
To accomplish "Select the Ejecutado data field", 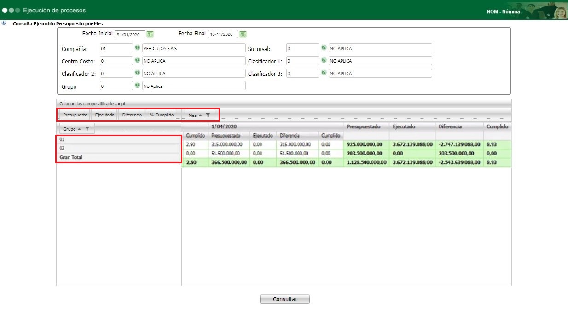I will point(104,115).
